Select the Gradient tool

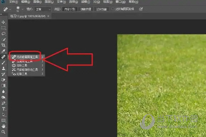[3, 86]
